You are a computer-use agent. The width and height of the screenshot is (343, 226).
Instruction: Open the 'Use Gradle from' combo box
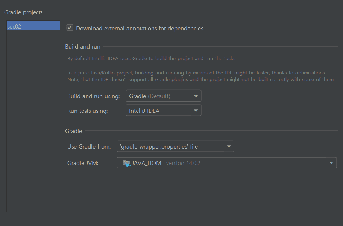175,146
